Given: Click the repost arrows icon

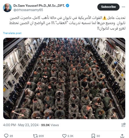Looking at the screenshot, I should pos(35,136).
